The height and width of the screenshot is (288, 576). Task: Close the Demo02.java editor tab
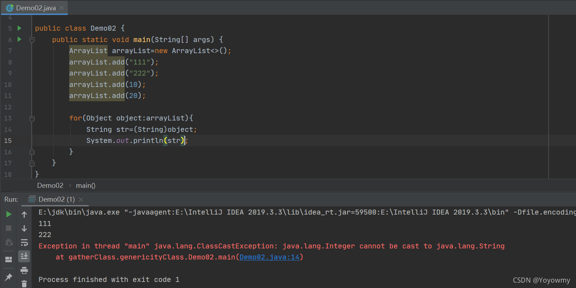pyautogui.click(x=62, y=8)
